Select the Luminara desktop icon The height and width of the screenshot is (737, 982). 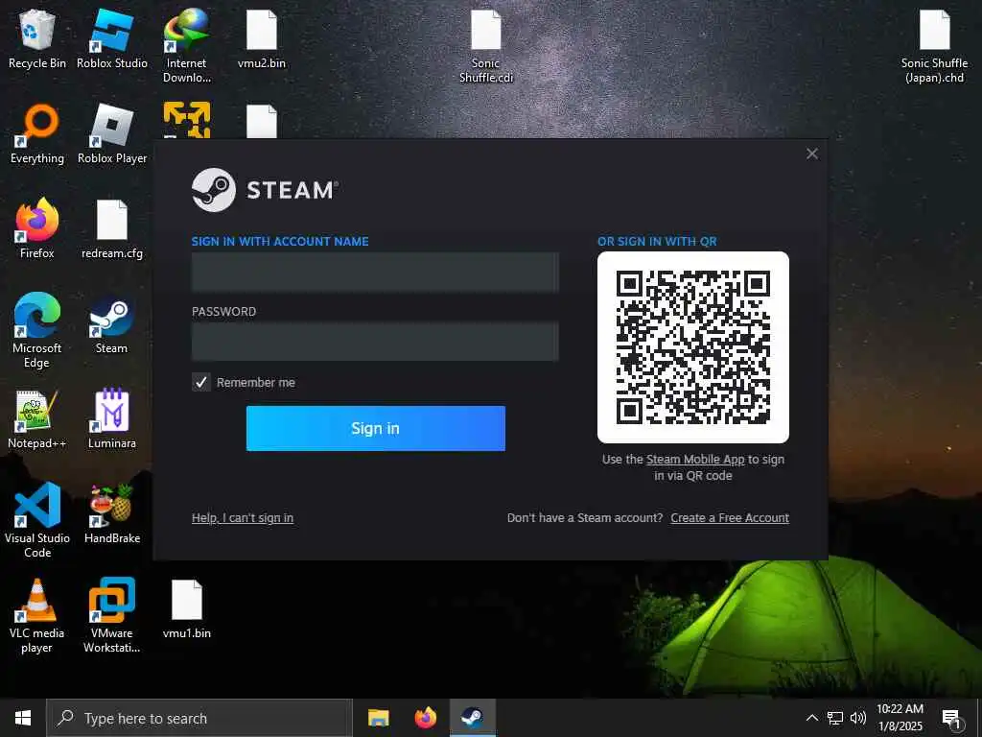[x=112, y=418]
